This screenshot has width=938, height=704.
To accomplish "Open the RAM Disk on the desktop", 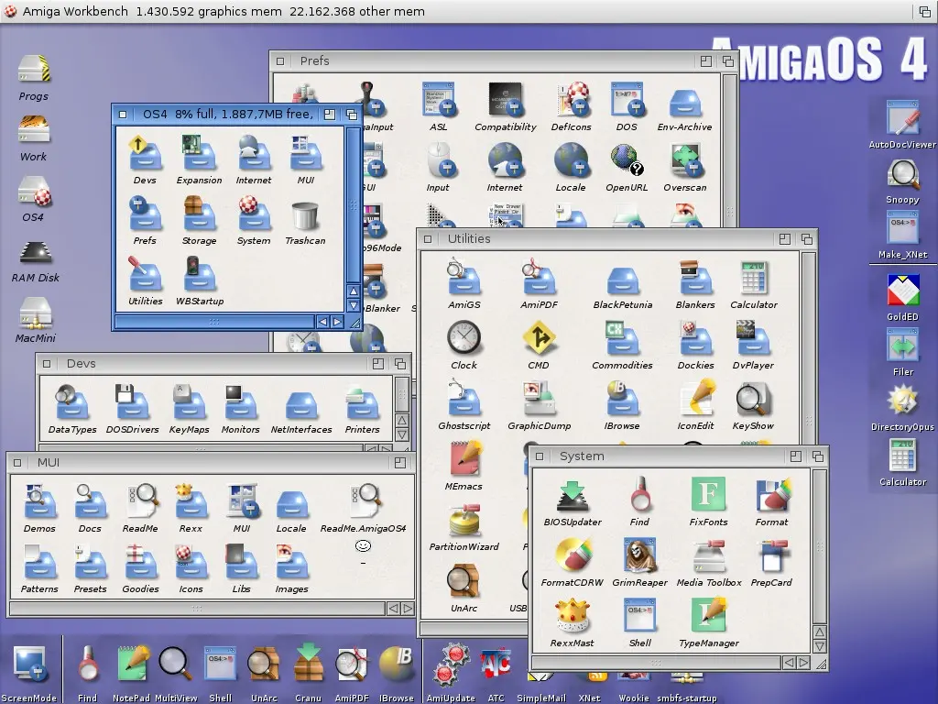I will pyautogui.click(x=34, y=252).
